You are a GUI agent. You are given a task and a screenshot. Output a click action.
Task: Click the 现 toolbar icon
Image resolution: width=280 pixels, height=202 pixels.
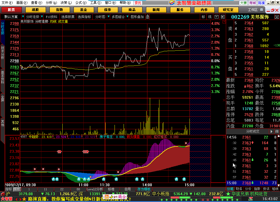210,17
